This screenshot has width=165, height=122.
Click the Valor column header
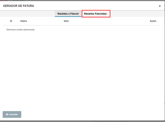click(66, 21)
